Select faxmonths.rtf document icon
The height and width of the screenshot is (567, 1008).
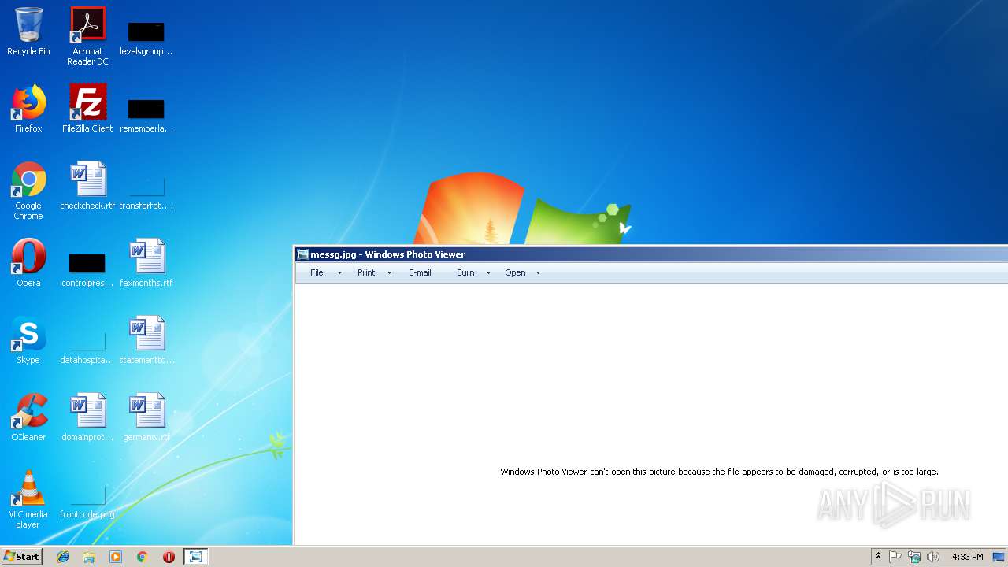pyautogui.click(x=146, y=263)
